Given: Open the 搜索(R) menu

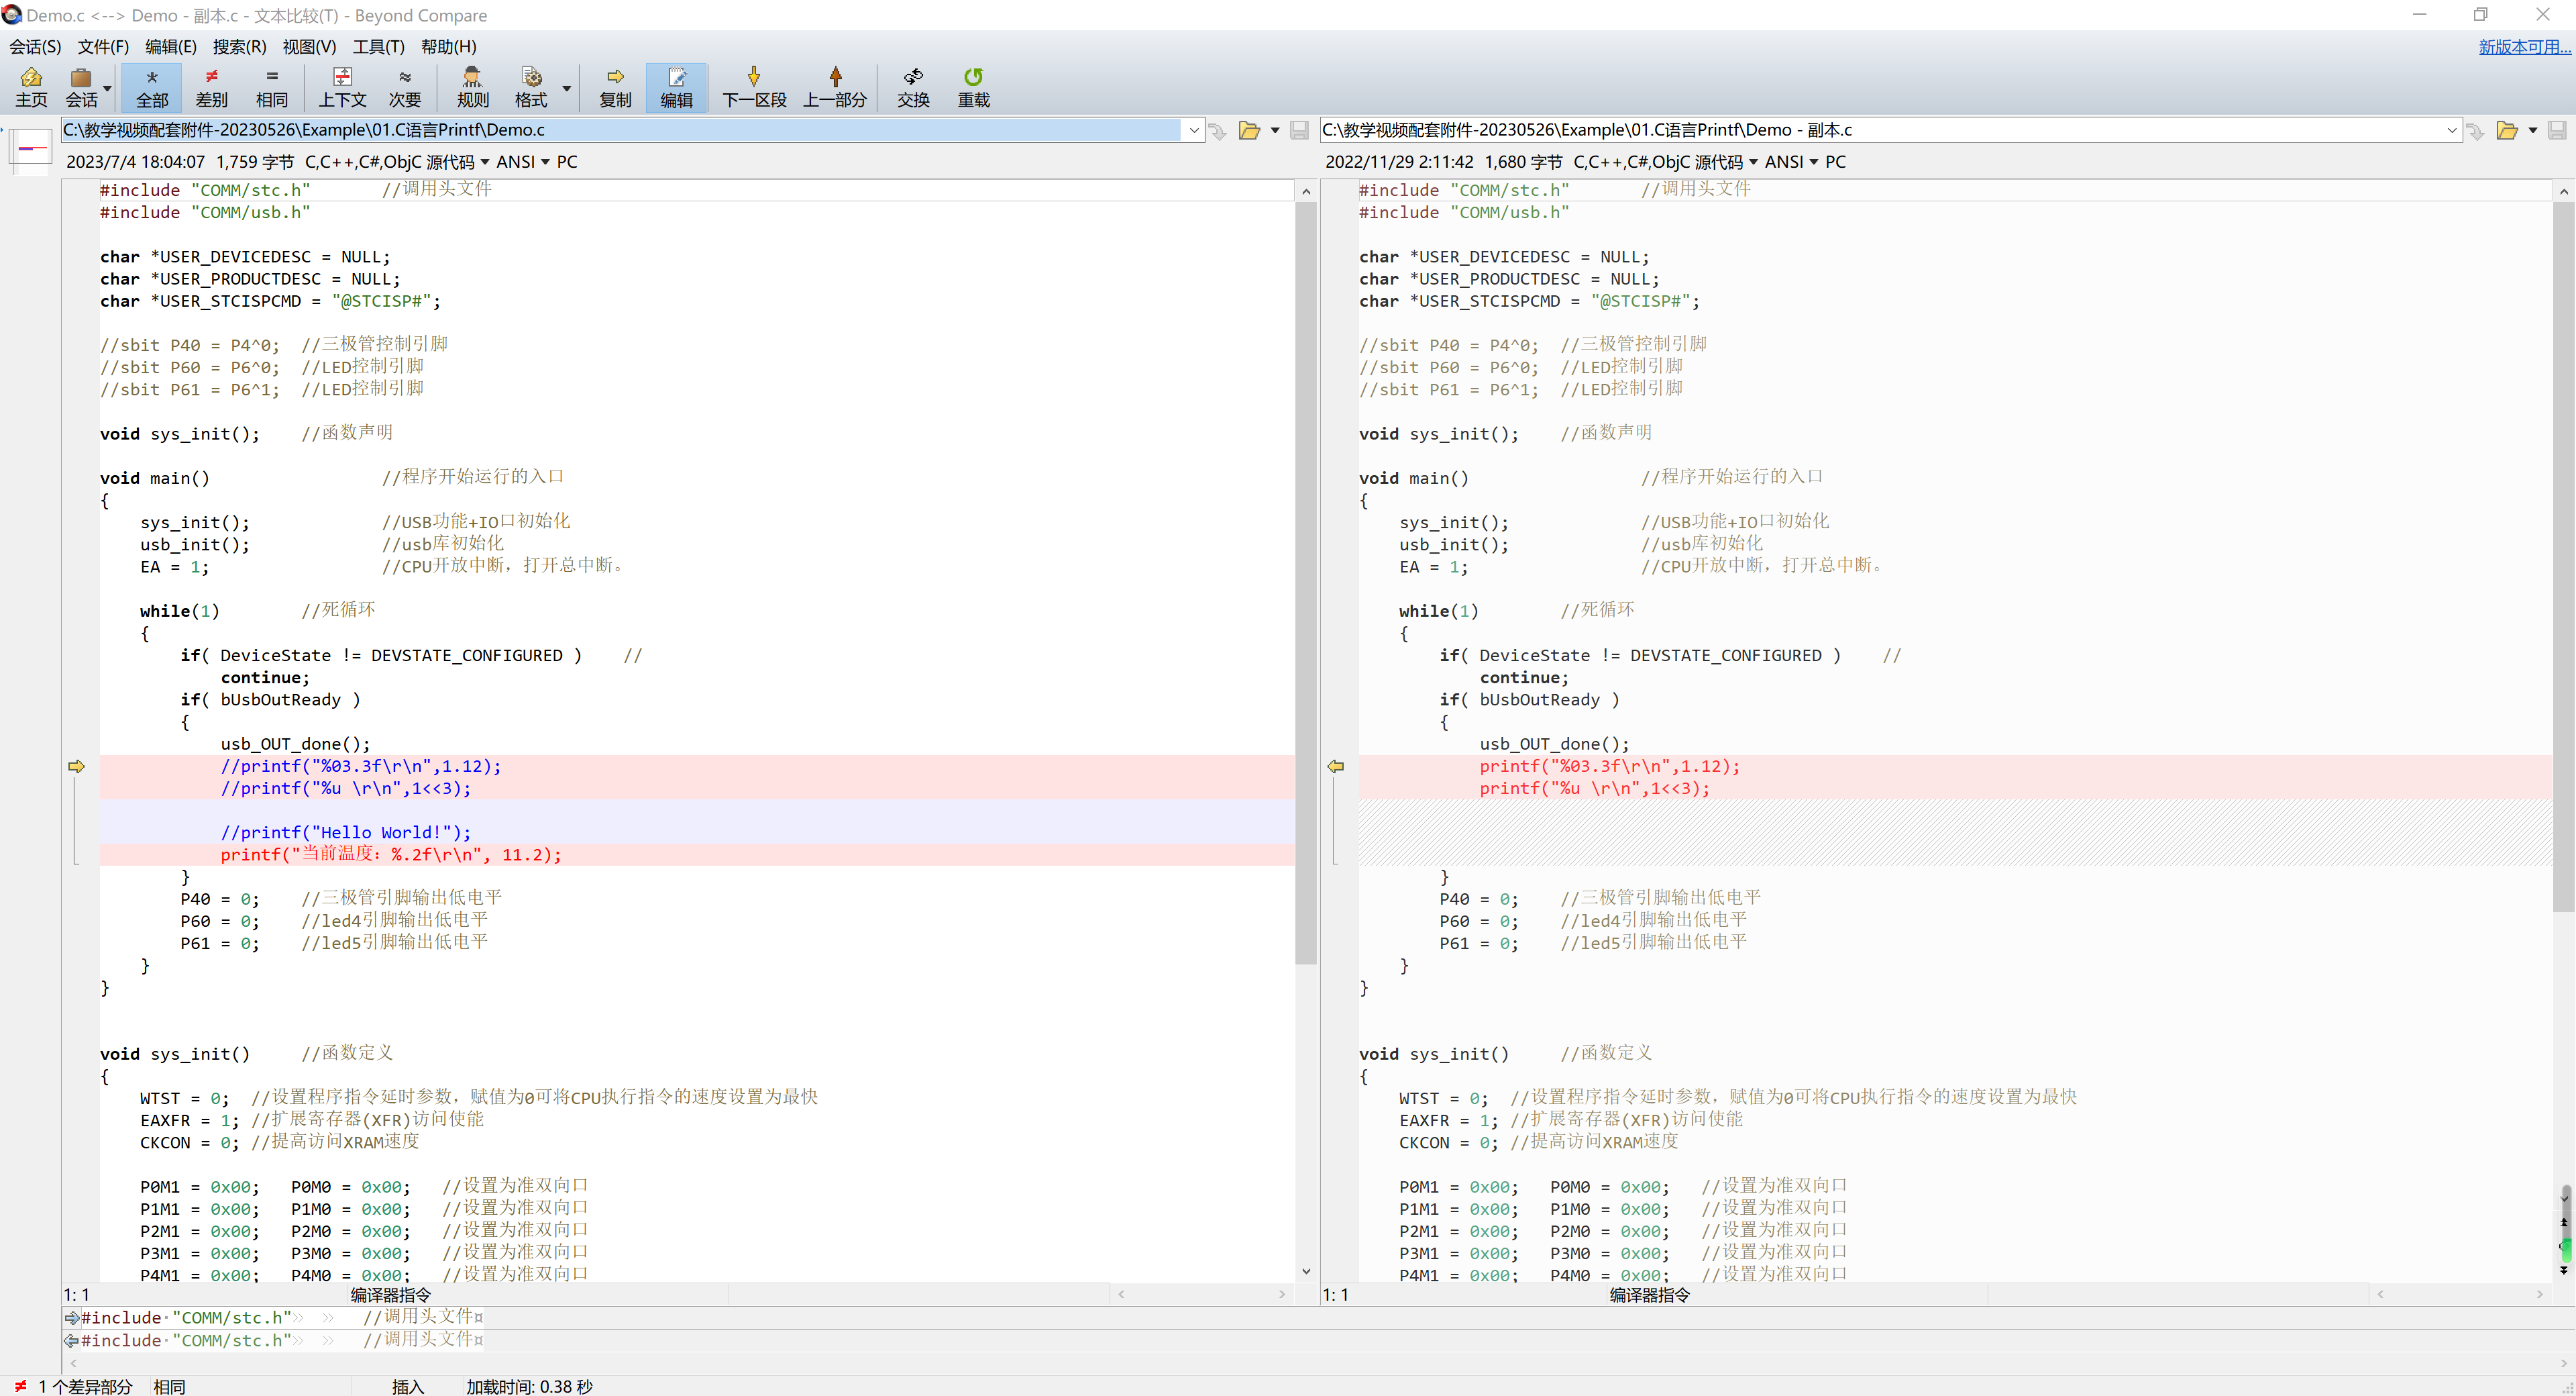Looking at the screenshot, I should (239, 46).
